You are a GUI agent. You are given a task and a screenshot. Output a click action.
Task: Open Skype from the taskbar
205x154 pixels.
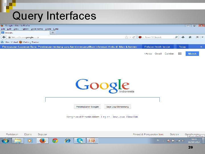[80, 141]
